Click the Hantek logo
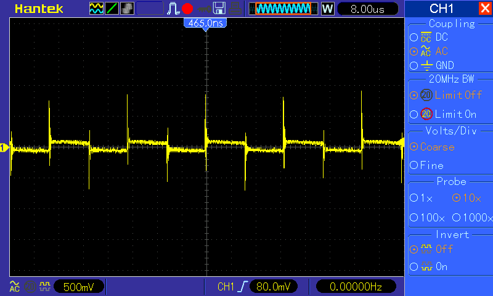This screenshot has width=493, height=296. point(39,9)
